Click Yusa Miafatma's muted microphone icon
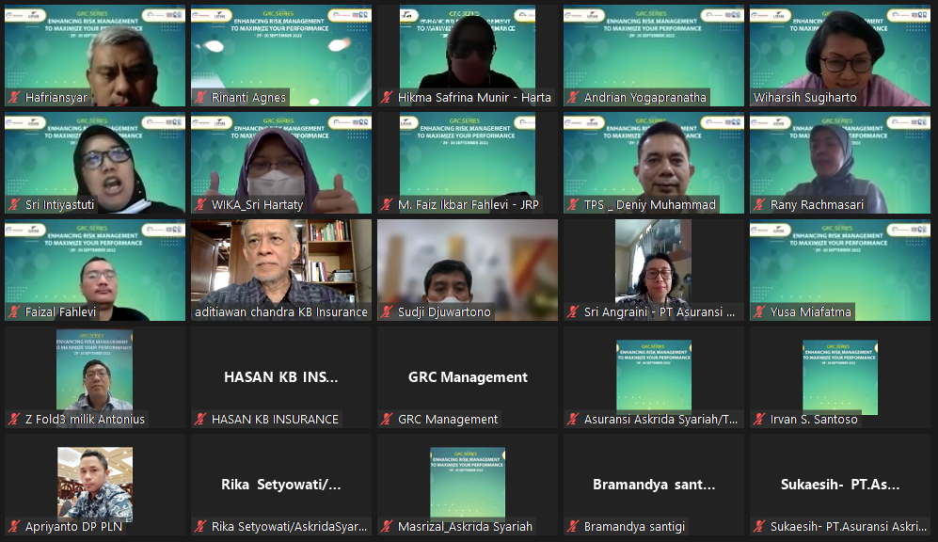The height and width of the screenshot is (542, 938). (759, 312)
